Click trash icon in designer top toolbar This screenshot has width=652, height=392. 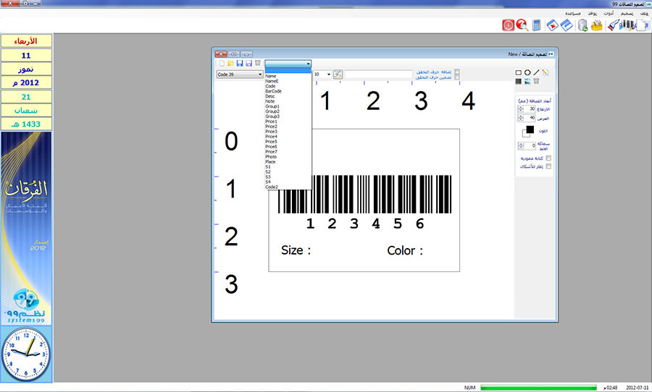(x=258, y=63)
